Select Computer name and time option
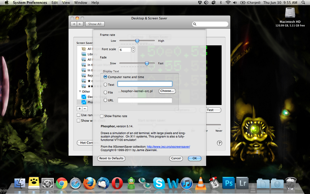The image size is (310, 194). click(105, 77)
